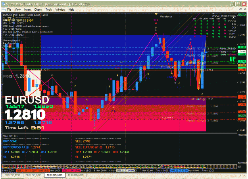This screenshot has height=179, width=248.
Task: Click the MetaTrader app icon in title bar
Action: (3, 4)
